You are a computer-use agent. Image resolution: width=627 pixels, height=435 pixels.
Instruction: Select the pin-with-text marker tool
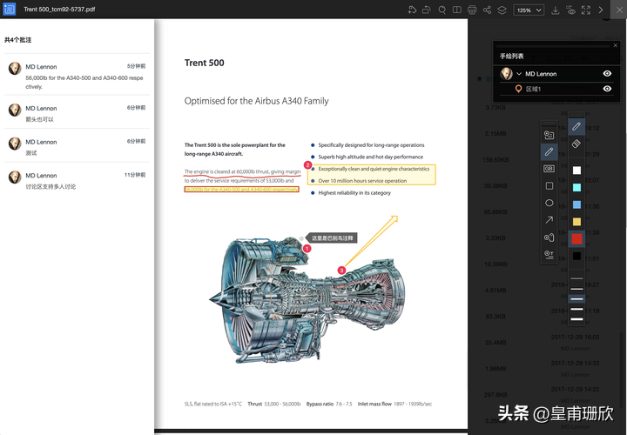[x=549, y=254]
